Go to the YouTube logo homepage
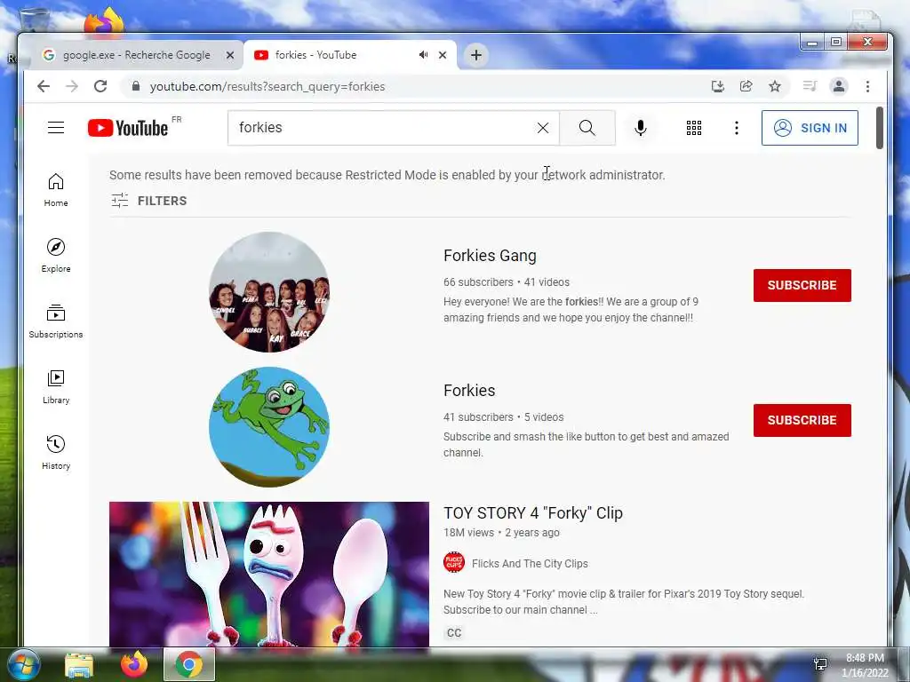Image resolution: width=910 pixels, height=682 pixels. [128, 128]
